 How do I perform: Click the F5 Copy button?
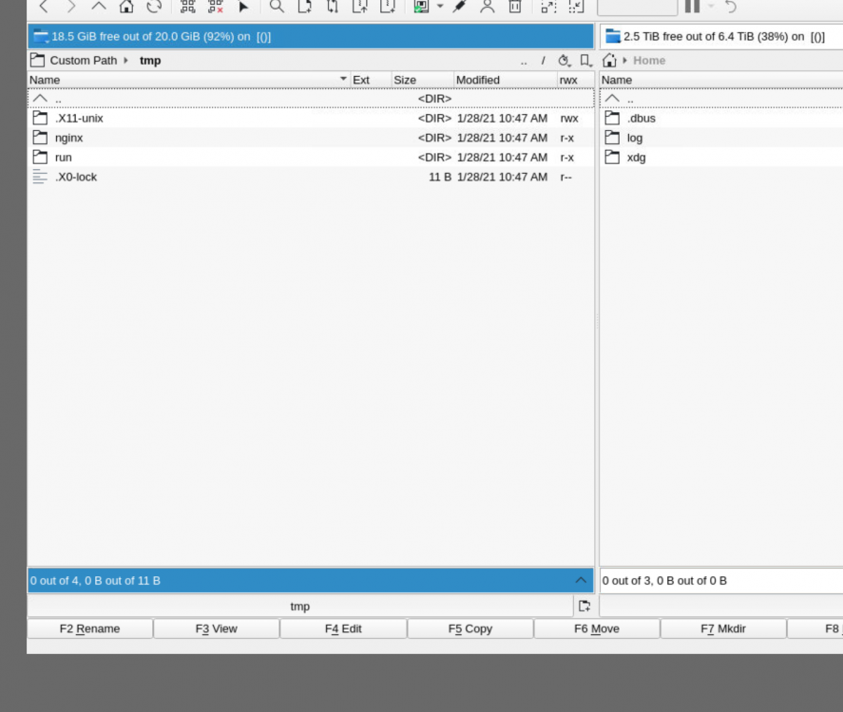pos(469,628)
